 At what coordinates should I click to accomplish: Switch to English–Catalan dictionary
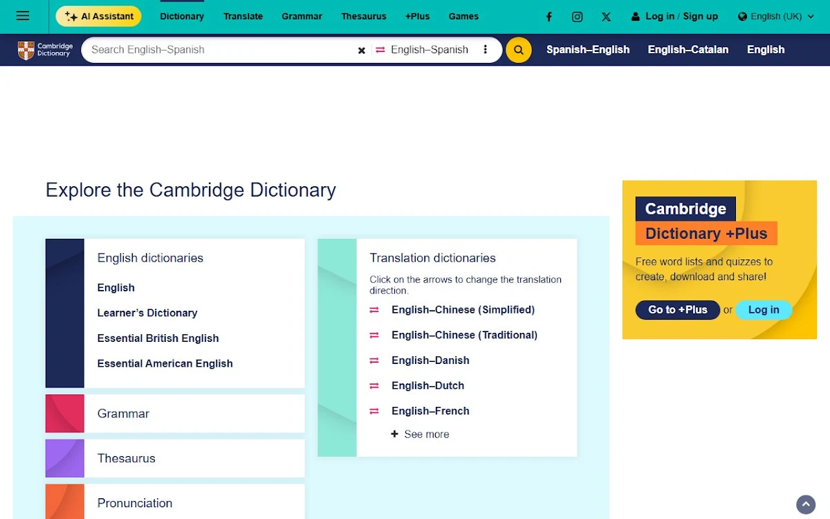[688, 50]
